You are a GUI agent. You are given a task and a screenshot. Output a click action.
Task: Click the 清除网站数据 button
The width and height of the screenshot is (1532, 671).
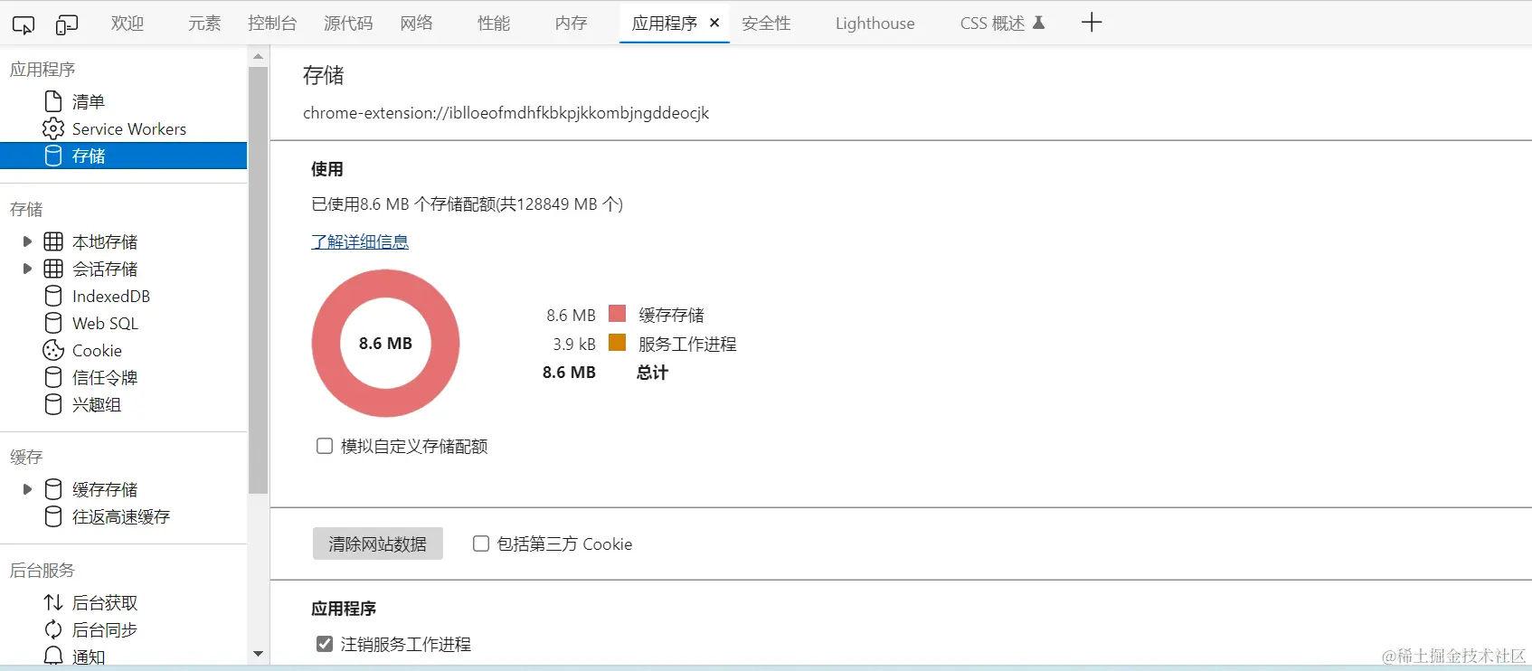[378, 543]
